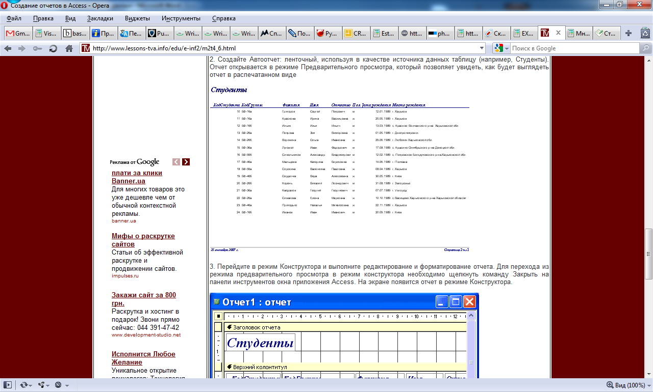The image size is (653, 392).
Task: Click next ad arrow in Google ads
Action: pyautogui.click(x=186, y=162)
